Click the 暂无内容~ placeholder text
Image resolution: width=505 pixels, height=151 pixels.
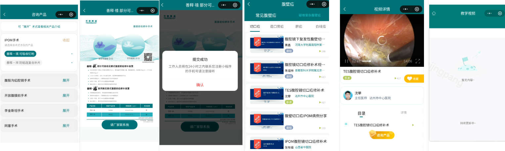[467, 80]
